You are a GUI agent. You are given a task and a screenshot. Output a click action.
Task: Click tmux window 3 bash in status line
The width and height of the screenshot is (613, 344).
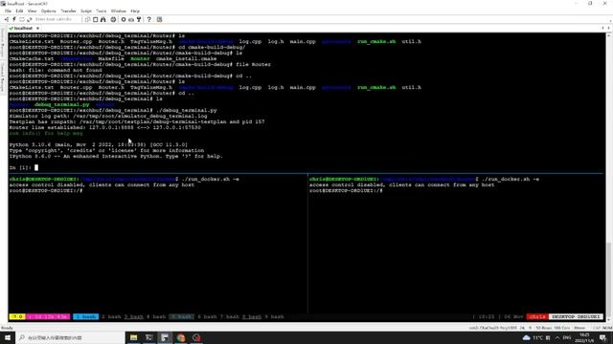(134, 316)
